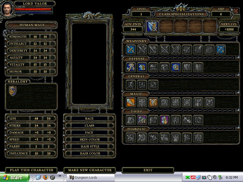The image size is (243, 182).
Task: Click the Class appearance option
Action: tap(89, 126)
